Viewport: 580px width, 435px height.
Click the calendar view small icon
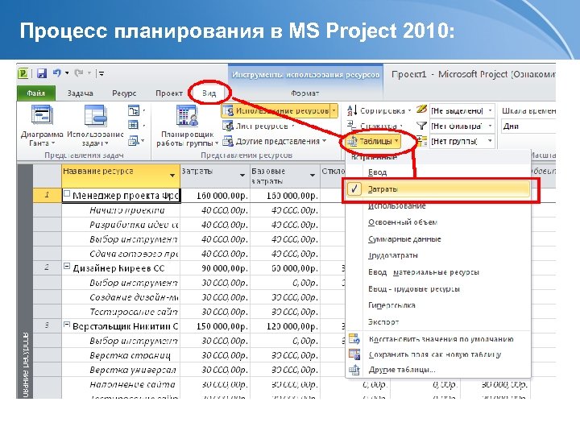[x=133, y=125]
